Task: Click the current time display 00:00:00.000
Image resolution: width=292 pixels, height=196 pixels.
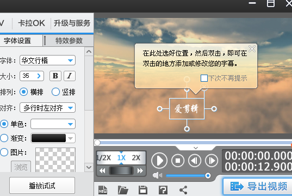Action: click(258, 156)
